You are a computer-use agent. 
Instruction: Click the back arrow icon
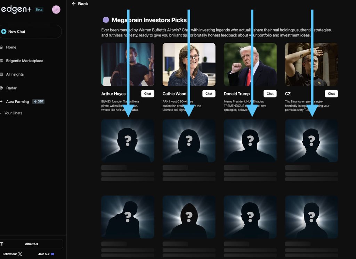point(74,3)
